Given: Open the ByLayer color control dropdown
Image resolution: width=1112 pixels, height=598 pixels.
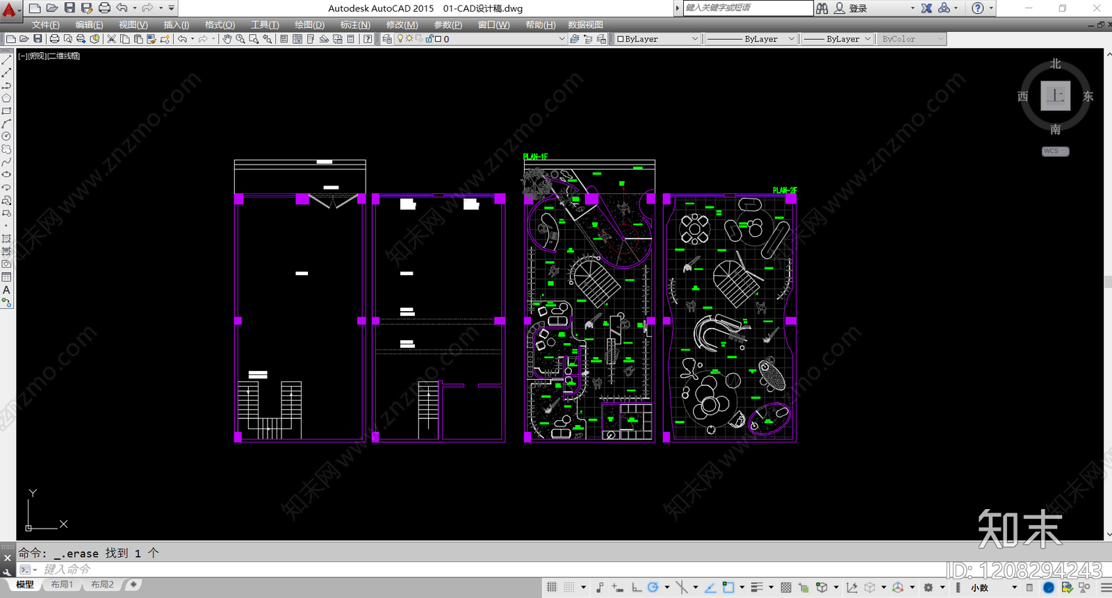Looking at the screenshot, I should click(657, 39).
